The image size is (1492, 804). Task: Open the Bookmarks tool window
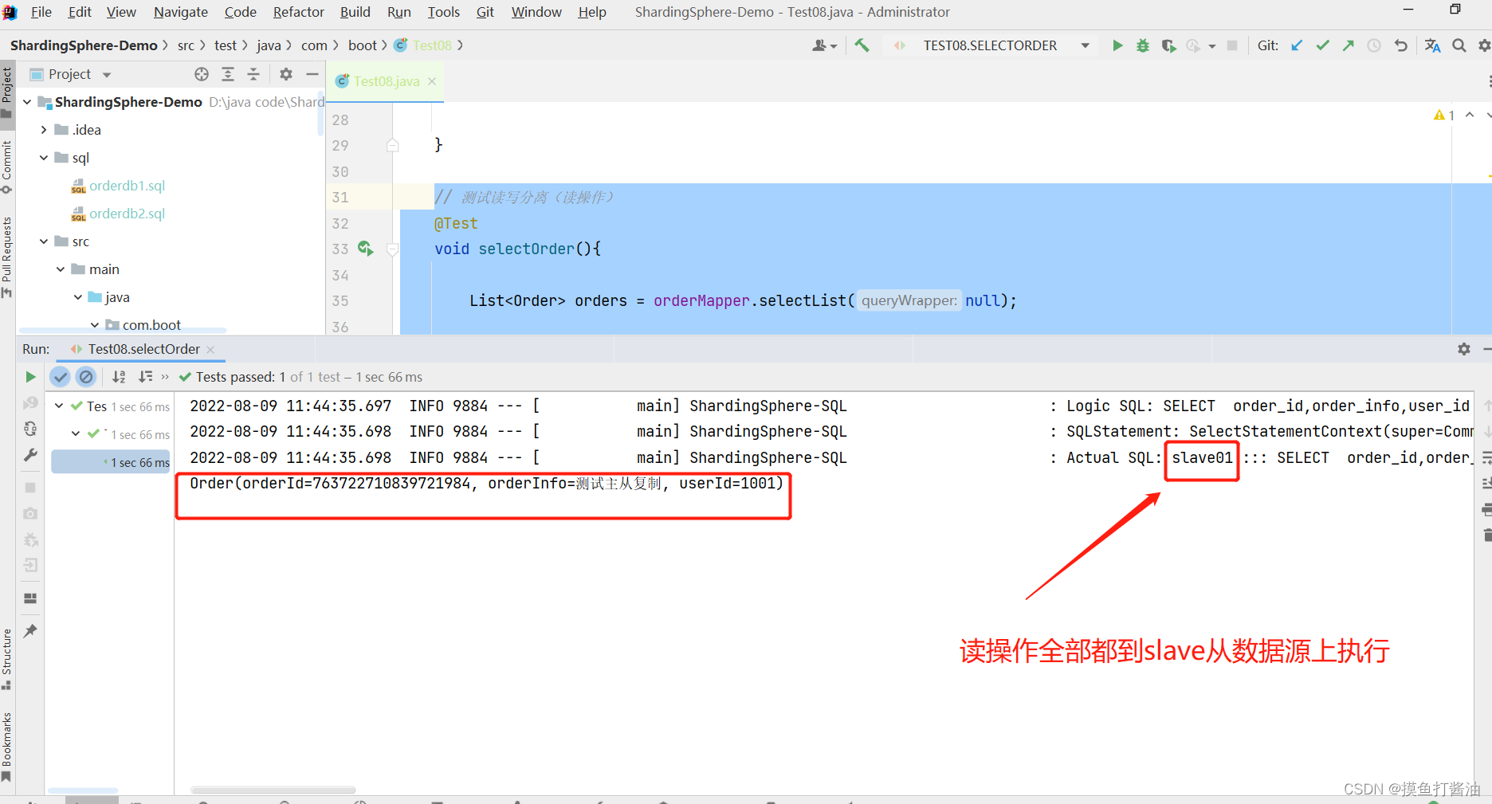pyautogui.click(x=6, y=747)
